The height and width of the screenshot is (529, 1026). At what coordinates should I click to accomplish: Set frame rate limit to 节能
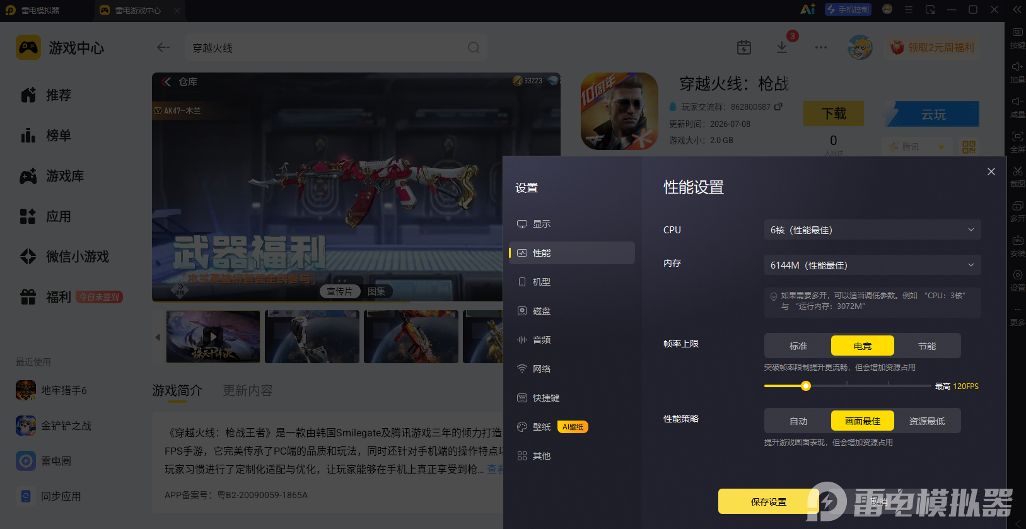click(x=927, y=346)
